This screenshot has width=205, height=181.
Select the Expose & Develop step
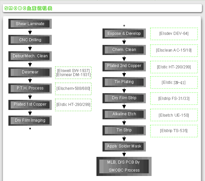point(124,34)
